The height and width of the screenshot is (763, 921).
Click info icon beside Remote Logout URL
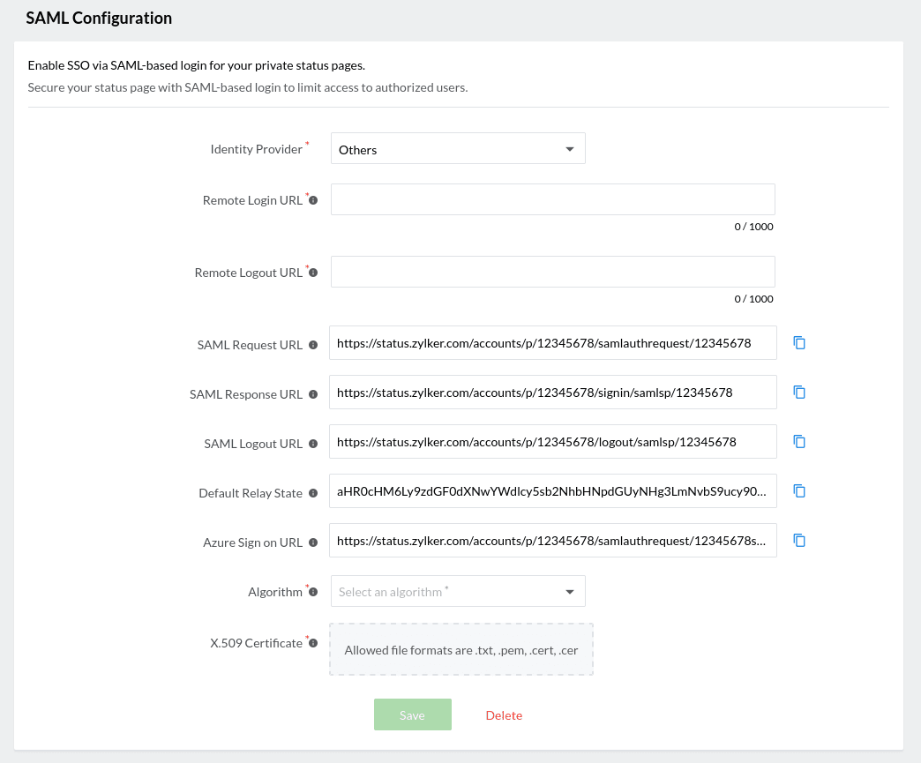pos(313,273)
